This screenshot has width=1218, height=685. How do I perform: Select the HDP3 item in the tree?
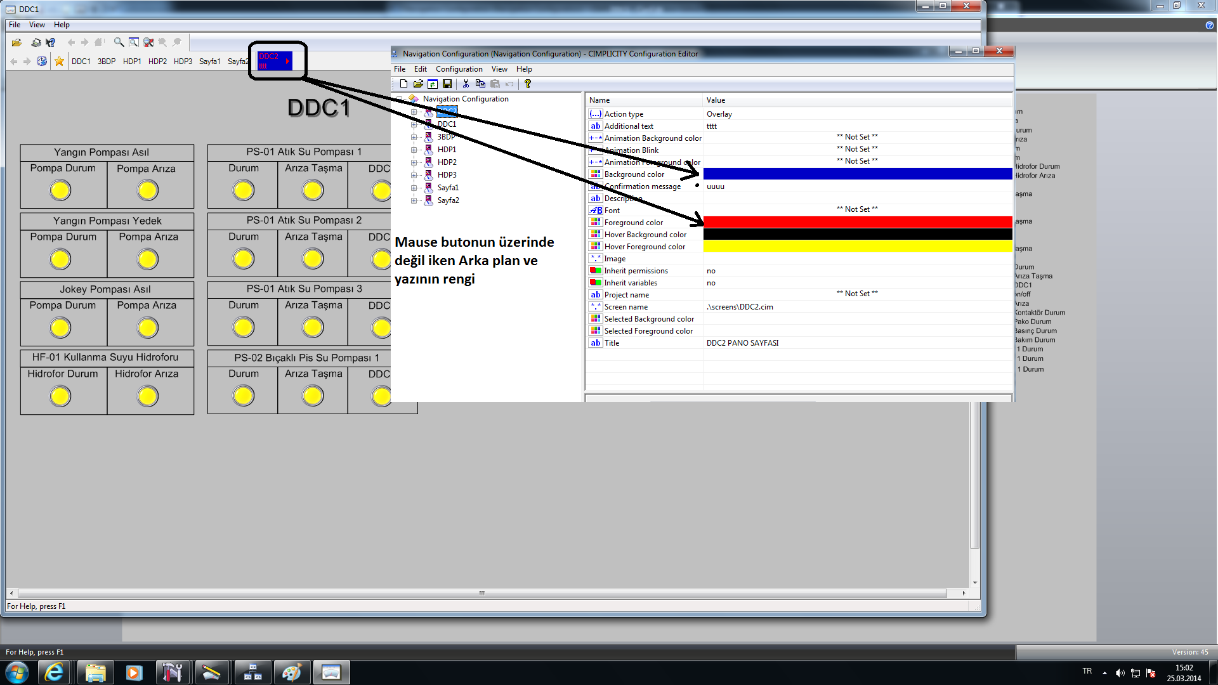coord(447,175)
